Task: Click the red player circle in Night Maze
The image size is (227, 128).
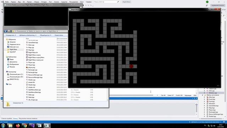Action: pyautogui.click(x=131, y=66)
